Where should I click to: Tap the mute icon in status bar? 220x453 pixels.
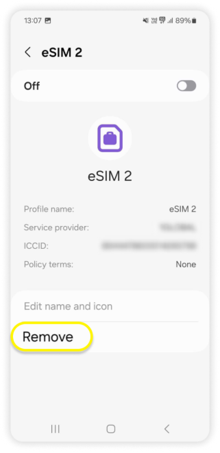(146, 21)
